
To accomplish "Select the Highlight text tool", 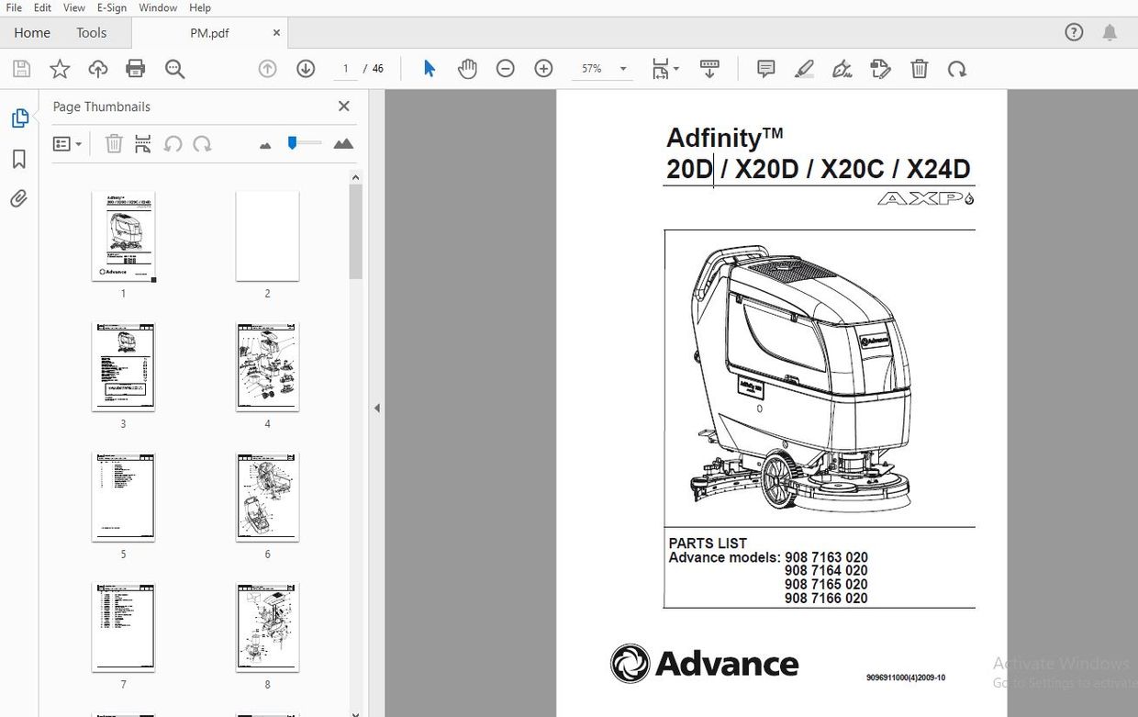I will [x=804, y=68].
